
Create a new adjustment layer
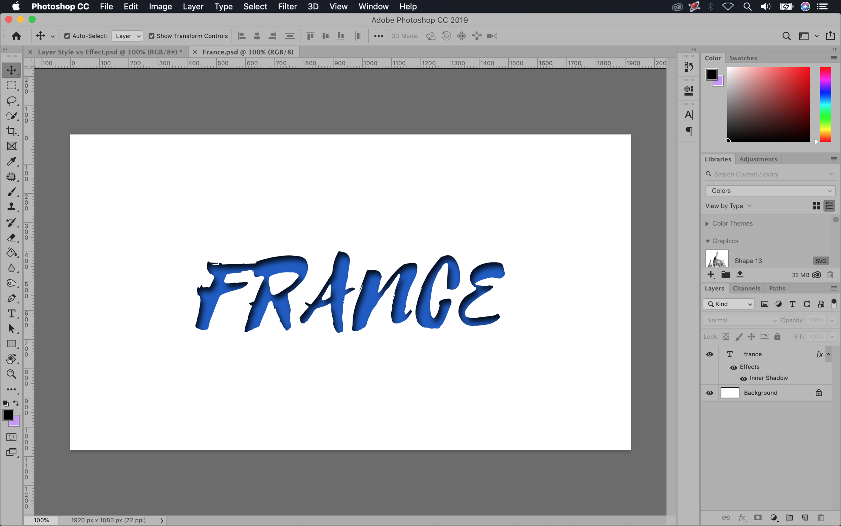coord(774,517)
